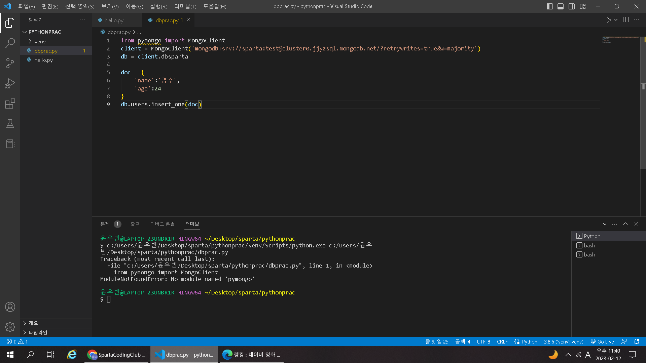Image resolution: width=646 pixels, height=363 pixels.
Task: Change the CRLF end of line sequence
Action: click(502, 342)
